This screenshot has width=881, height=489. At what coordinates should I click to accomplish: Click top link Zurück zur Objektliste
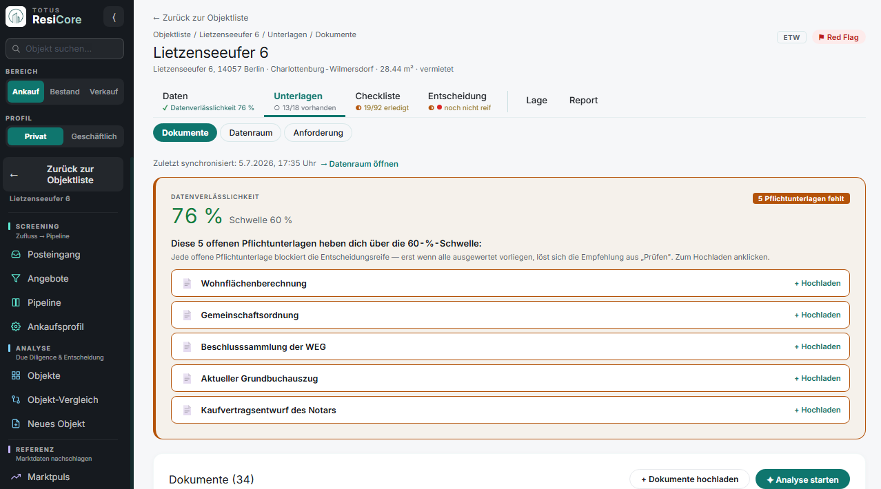point(201,17)
